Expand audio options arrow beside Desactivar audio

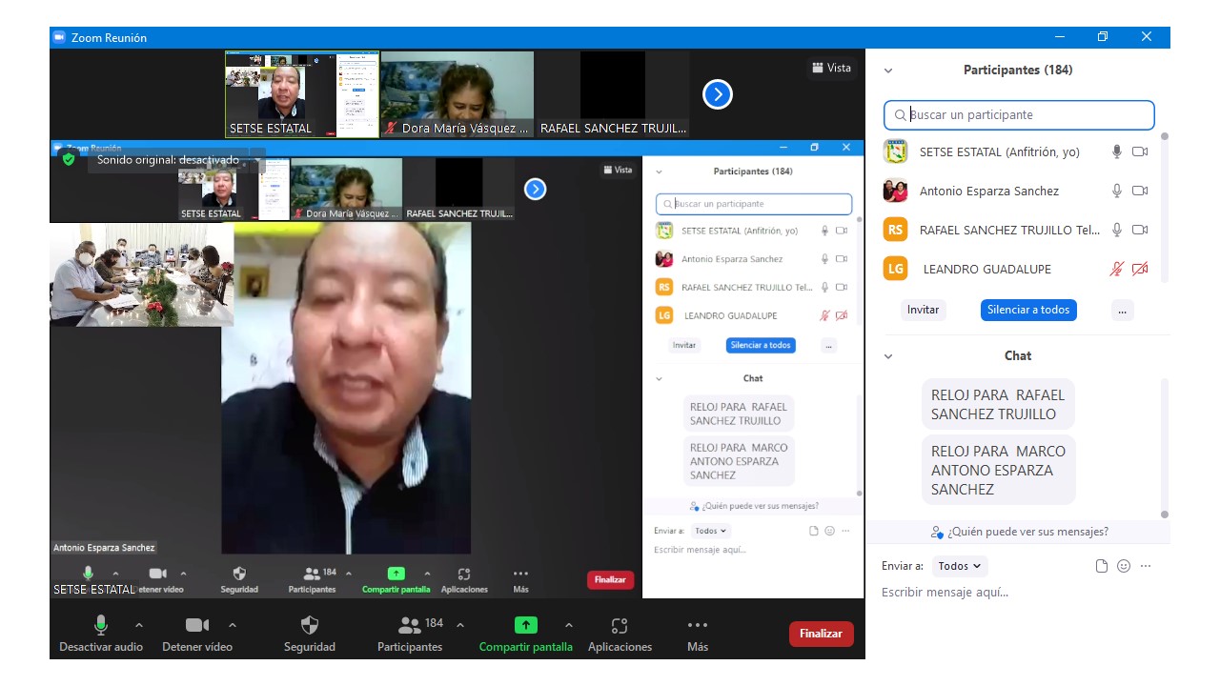point(139,626)
